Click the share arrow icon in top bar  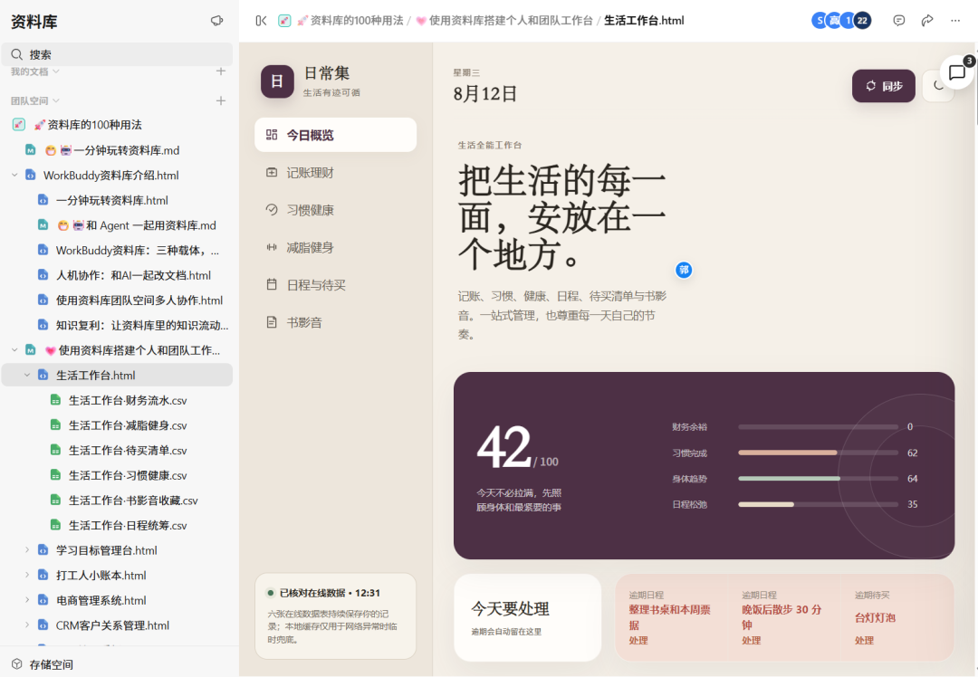(927, 21)
